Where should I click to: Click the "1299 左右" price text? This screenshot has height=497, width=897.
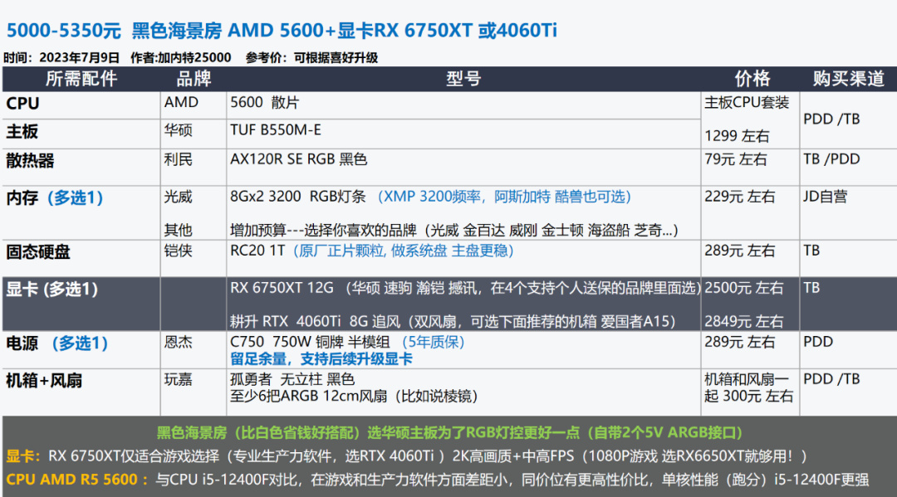tap(737, 136)
